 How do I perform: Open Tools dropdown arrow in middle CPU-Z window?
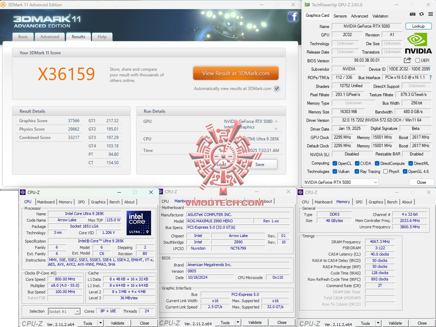[238, 322]
